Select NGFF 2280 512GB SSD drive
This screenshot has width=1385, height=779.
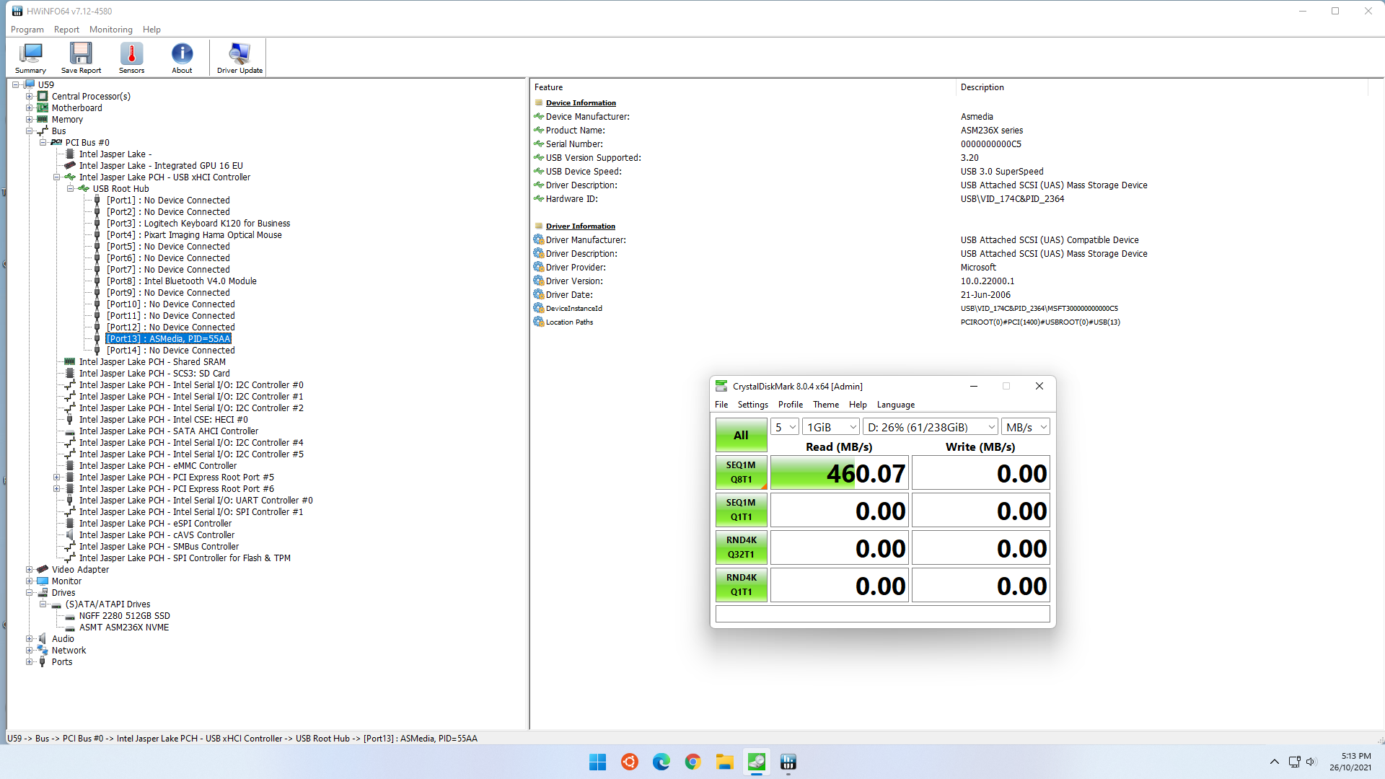pyautogui.click(x=125, y=616)
